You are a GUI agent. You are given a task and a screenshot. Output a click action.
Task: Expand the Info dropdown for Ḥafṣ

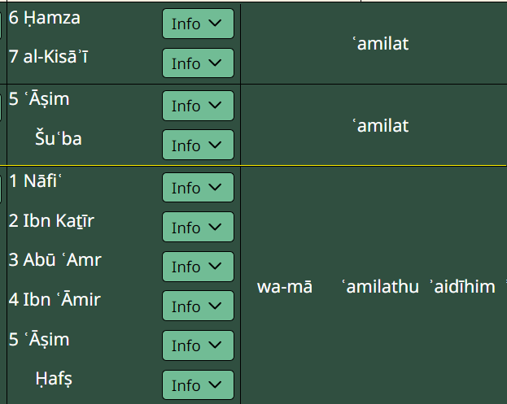pos(198,385)
